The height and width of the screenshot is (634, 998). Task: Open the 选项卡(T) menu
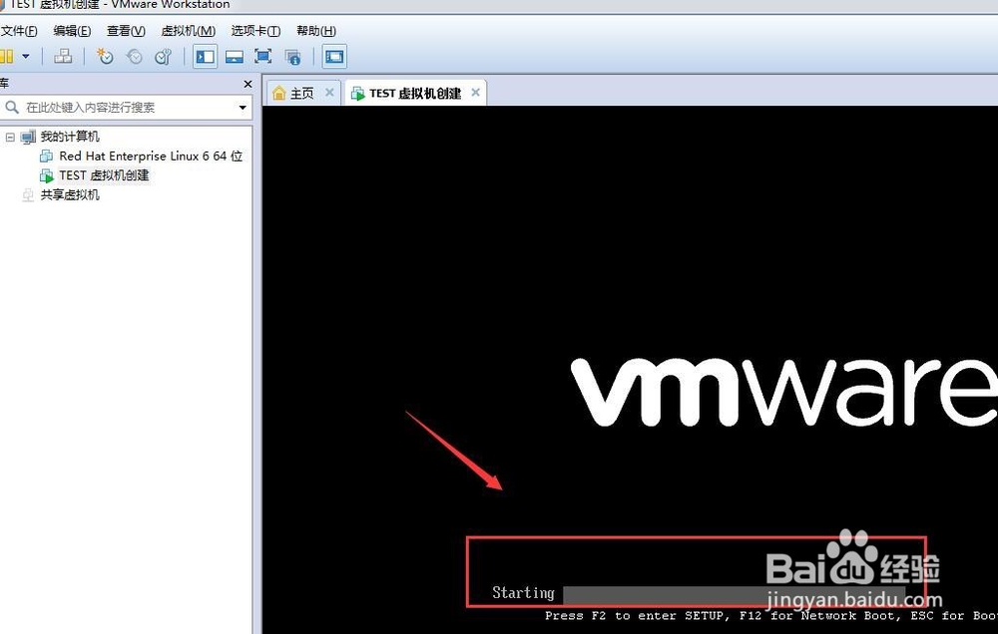255,31
